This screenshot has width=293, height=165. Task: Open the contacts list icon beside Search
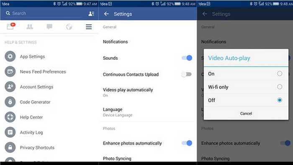(91, 13)
